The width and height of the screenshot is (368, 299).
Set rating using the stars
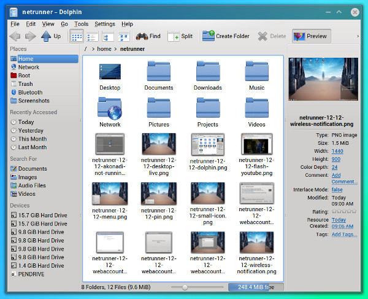[344, 211]
